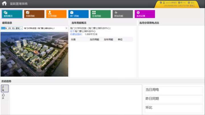Click the 当月用能 column header
Image resolution: width=205 pixels, height=115 pixels.
(x=95, y=39)
